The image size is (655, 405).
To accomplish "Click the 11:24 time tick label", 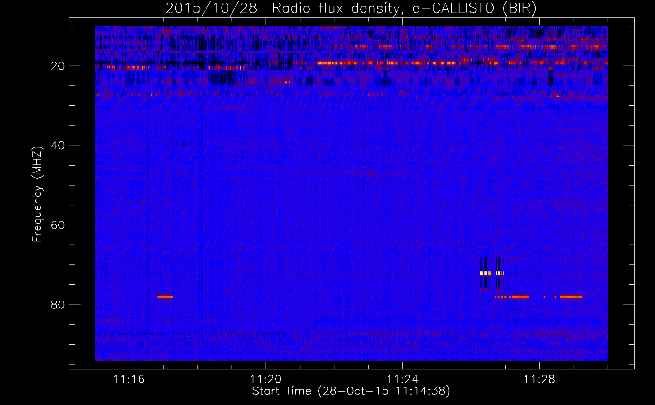I will click(x=402, y=379).
